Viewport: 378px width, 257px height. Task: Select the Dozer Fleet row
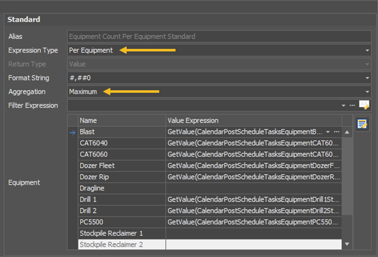click(122, 166)
